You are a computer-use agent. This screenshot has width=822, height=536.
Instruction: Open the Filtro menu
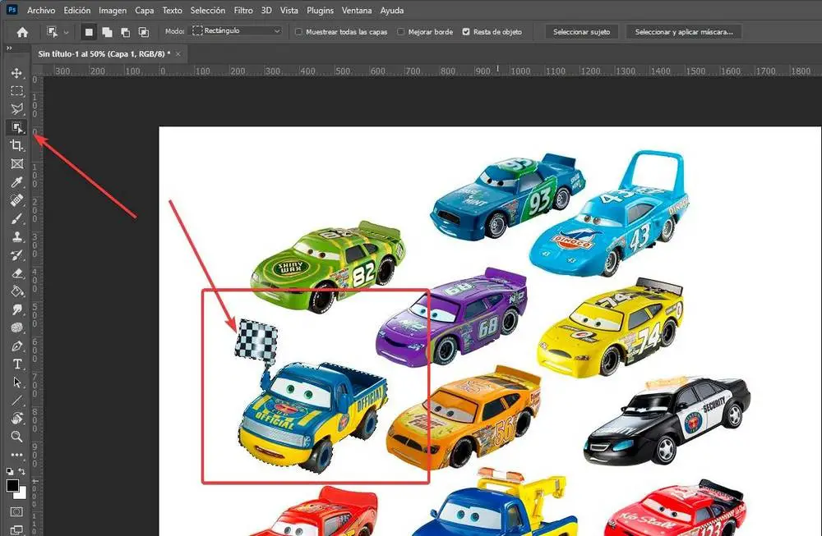(243, 11)
